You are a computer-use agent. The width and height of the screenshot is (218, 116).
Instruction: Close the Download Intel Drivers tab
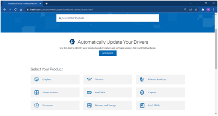click(40, 3)
